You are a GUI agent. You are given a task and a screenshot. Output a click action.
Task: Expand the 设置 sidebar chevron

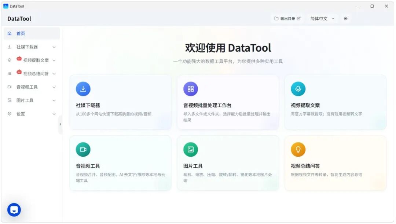point(54,114)
